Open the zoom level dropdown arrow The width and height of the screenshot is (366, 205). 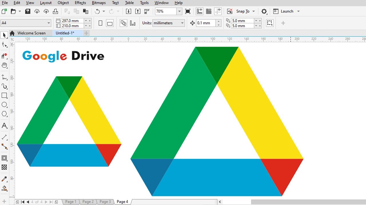point(179,11)
